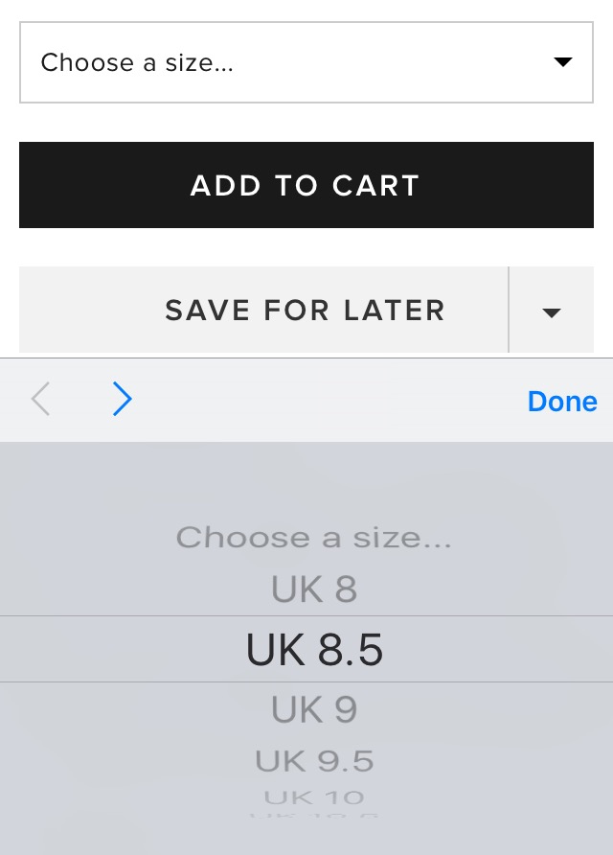Tap the blank picker area above the options
The image size is (613, 855).
coord(314,479)
